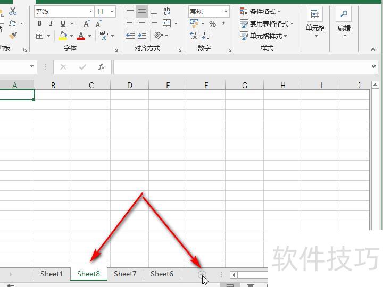This screenshot has height=287, width=383.
Task: Decrease decimal places
Action: 206,36
